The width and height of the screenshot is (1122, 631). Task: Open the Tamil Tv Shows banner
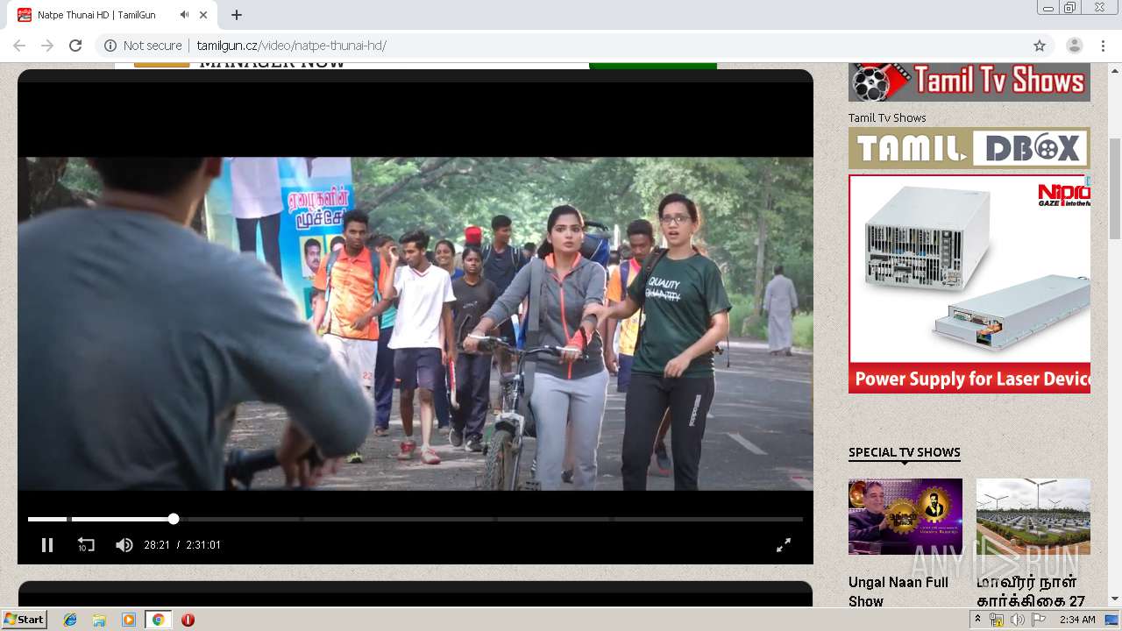click(x=969, y=82)
